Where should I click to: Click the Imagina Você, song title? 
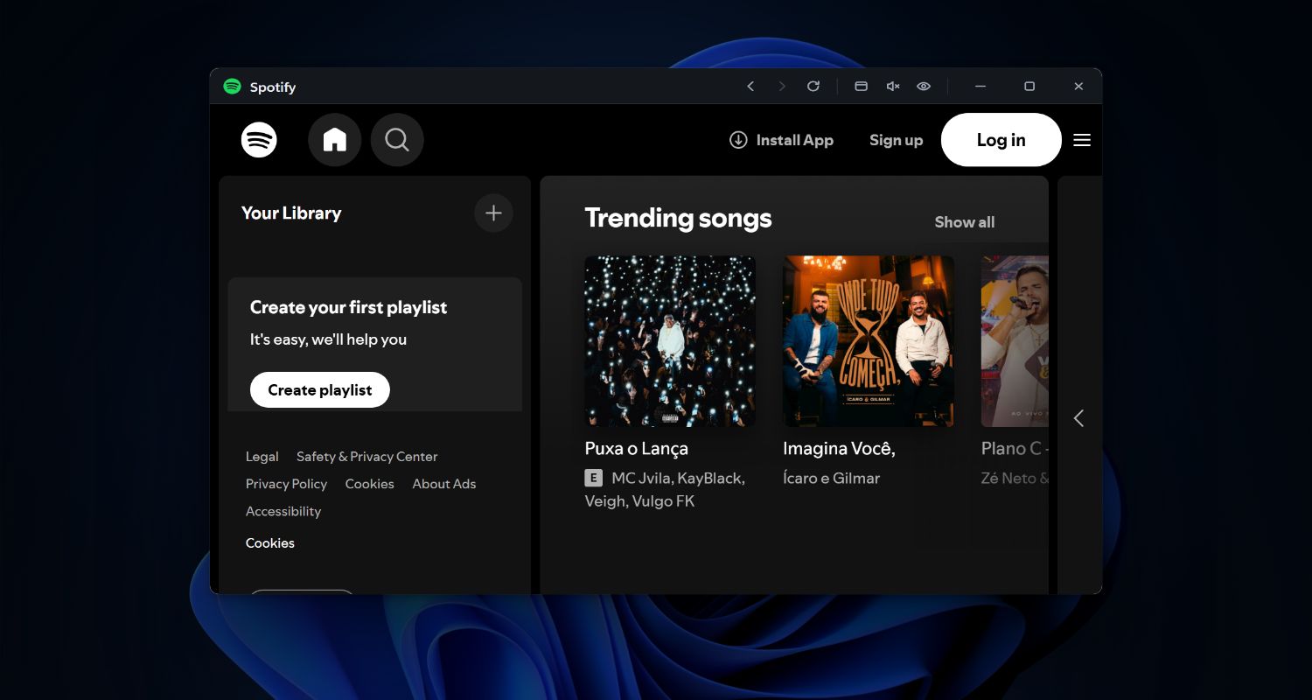839,449
